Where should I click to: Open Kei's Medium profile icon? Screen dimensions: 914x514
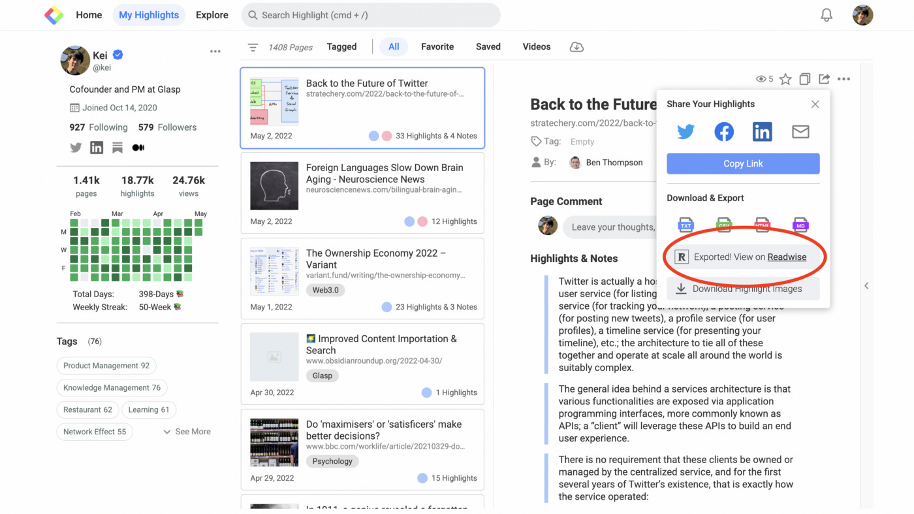138,148
